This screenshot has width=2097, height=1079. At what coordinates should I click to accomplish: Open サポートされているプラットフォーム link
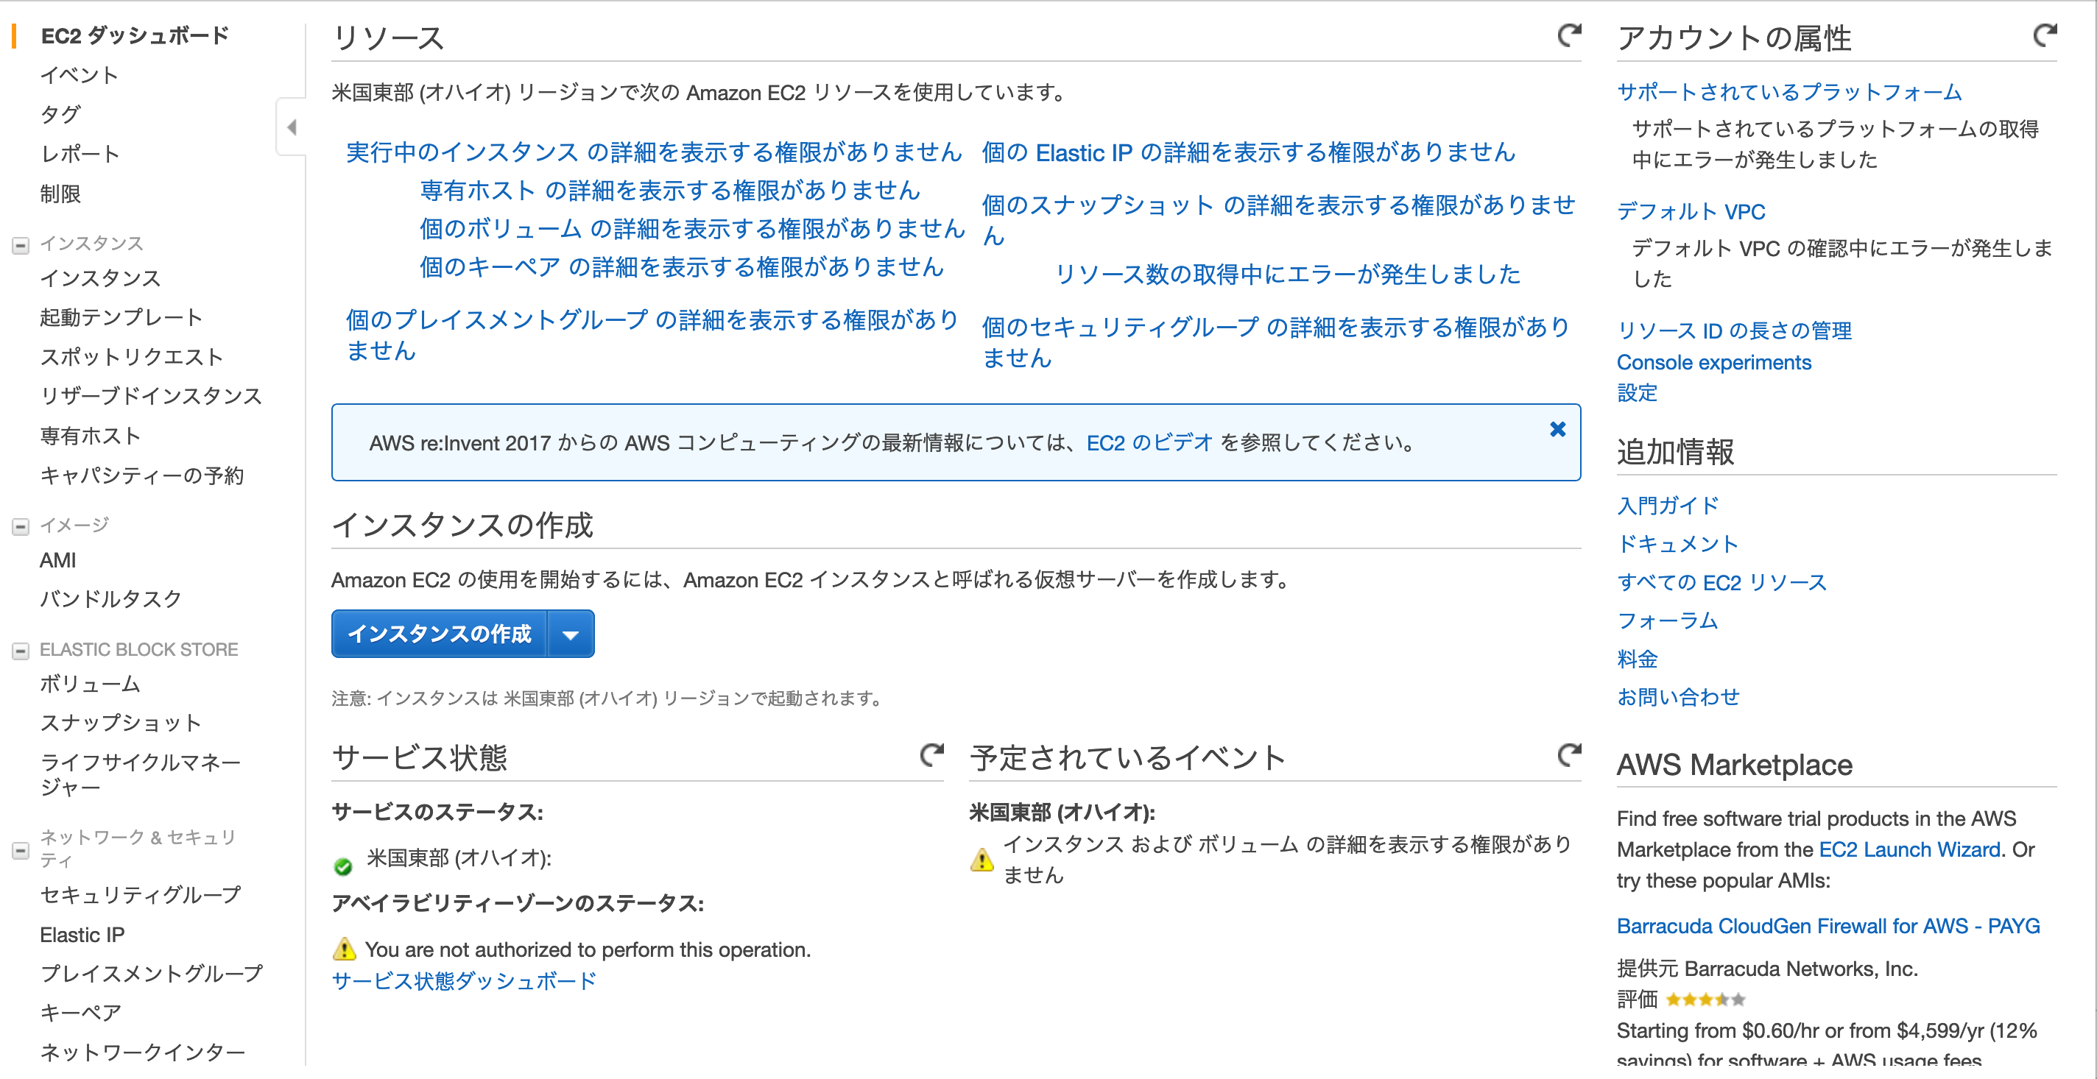(1789, 92)
